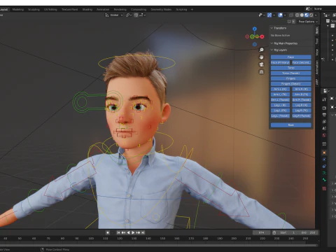Toggle X-ray mode
The height and width of the screenshot is (252, 336).
pyautogui.click(x=291, y=15)
